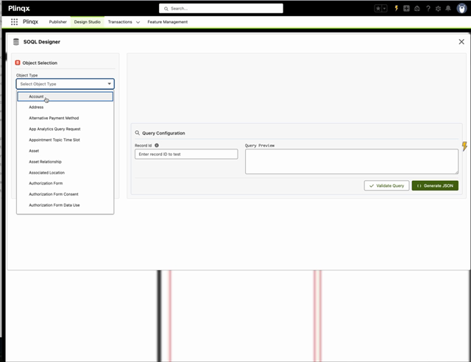The image size is (471, 362).
Task: Close the SOQL Designer dialog
Action: (x=461, y=42)
